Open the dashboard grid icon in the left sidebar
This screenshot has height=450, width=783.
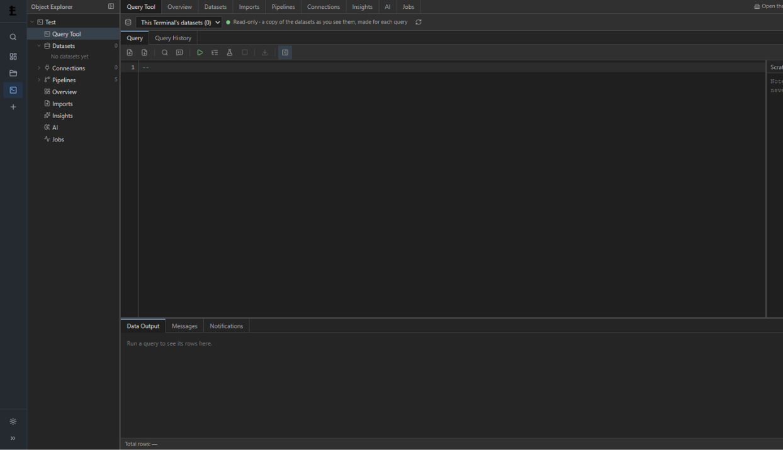13,57
